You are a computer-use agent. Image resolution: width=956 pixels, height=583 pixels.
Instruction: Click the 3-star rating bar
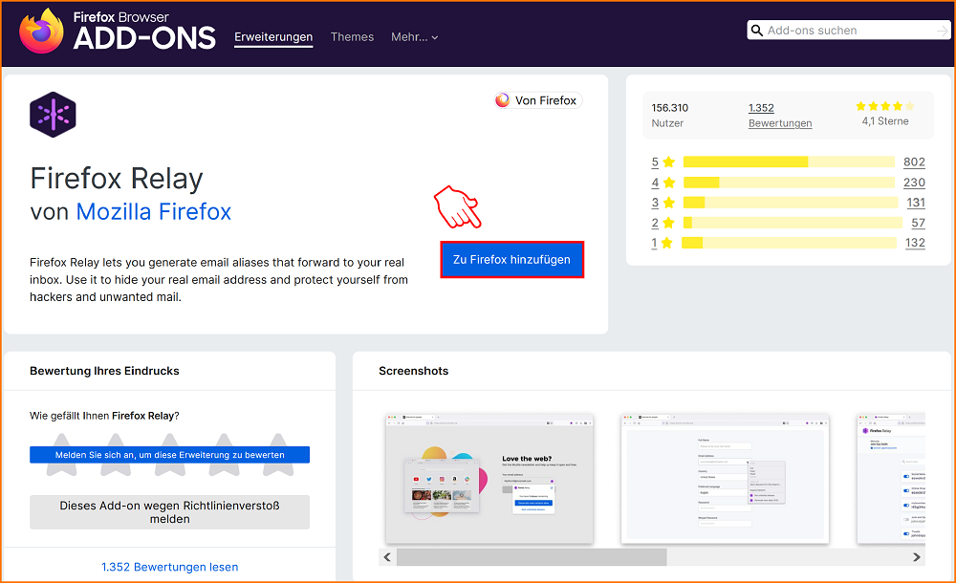(791, 203)
